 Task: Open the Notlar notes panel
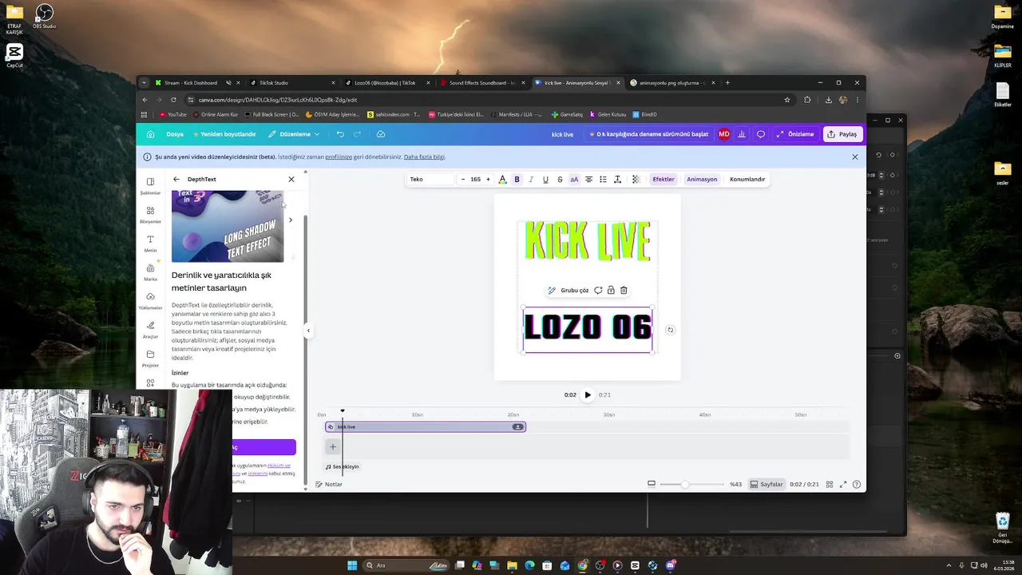pyautogui.click(x=329, y=484)
